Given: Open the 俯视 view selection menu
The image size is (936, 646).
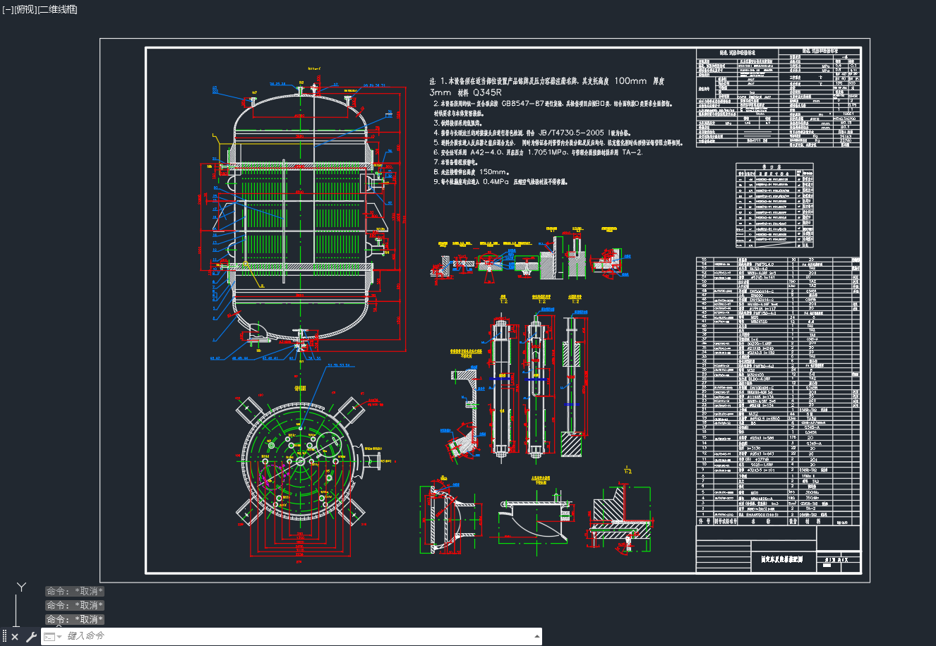Looking at the screenshot, I should 25,10.
